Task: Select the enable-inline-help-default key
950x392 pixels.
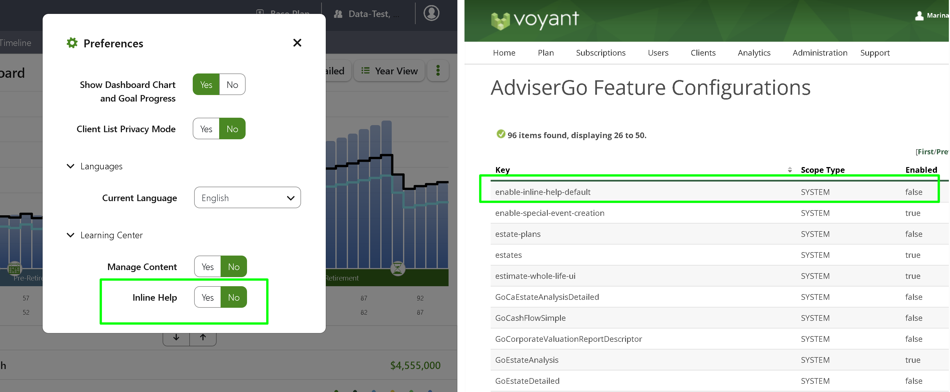Action: click(x=542, y=192)
